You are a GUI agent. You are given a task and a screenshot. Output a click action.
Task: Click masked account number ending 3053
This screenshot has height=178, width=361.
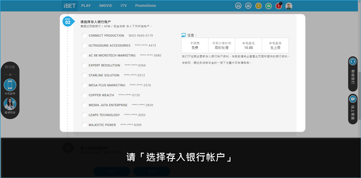click(x=135, y=115)
